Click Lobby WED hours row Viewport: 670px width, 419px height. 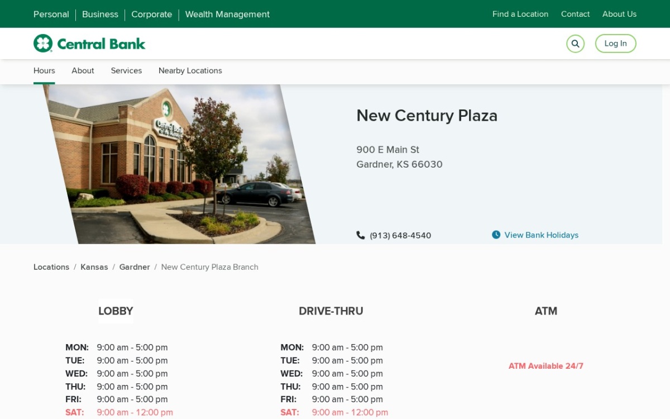pyautogui.click(x=116, y=373)
